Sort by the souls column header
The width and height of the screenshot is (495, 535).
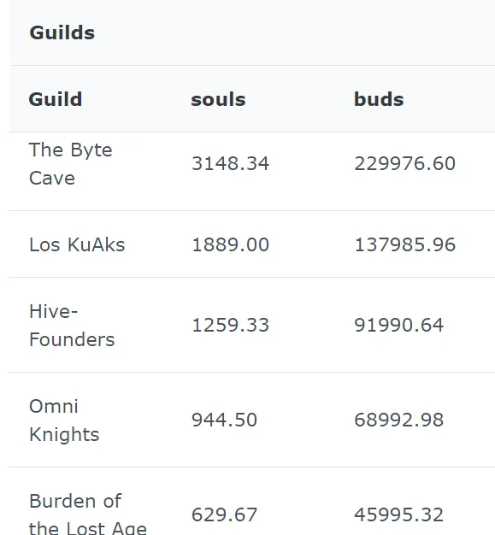tap(218, 99)
